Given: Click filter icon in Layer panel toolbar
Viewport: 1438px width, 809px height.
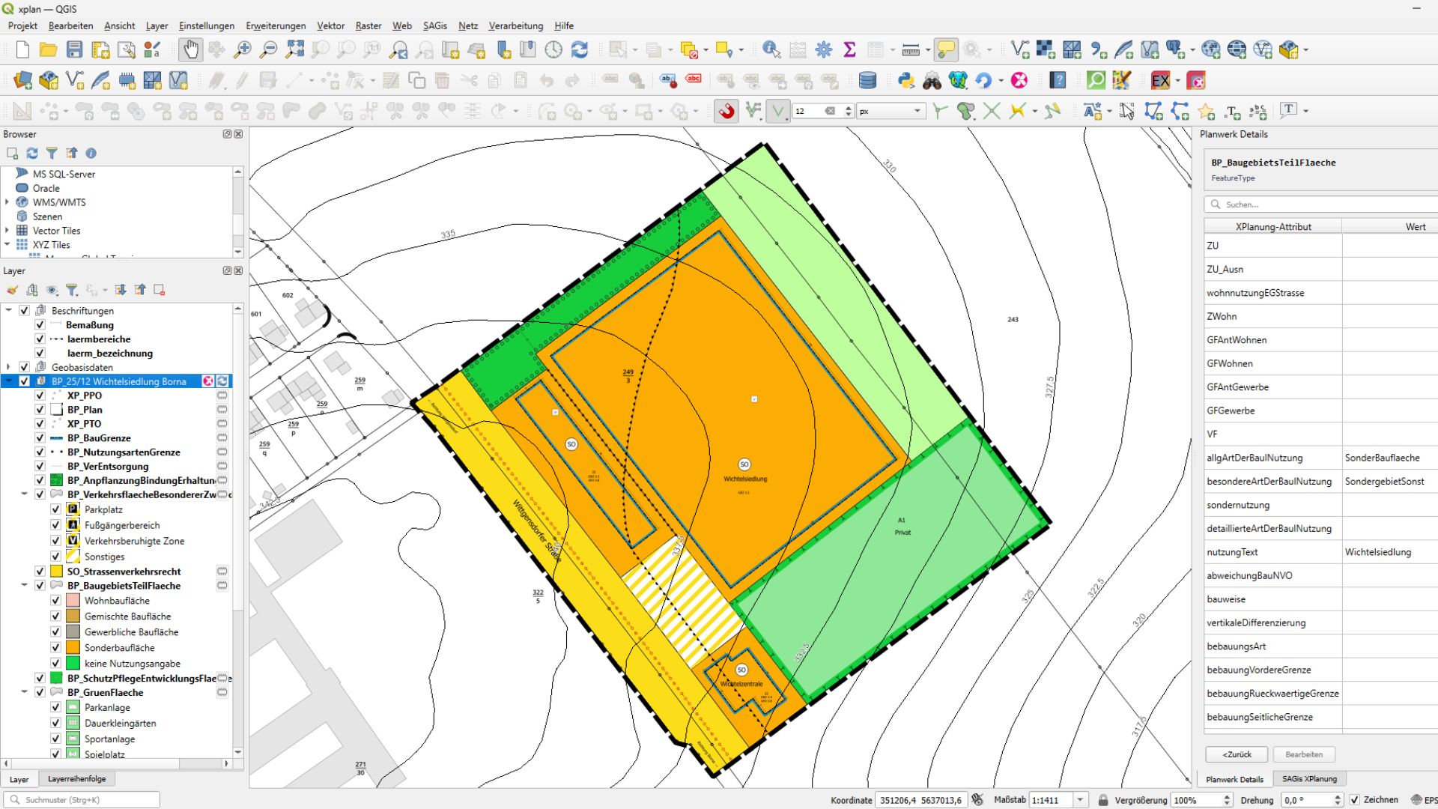Looking at the screenshot, I should 72,290.
